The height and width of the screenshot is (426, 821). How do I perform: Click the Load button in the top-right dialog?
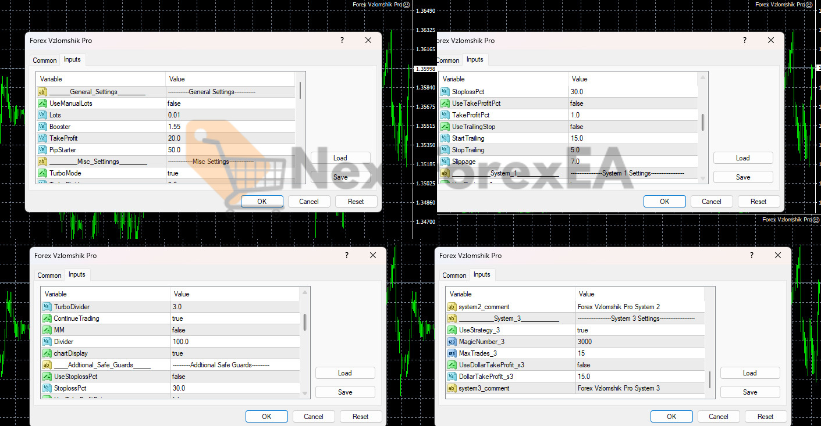click(743, 157)
